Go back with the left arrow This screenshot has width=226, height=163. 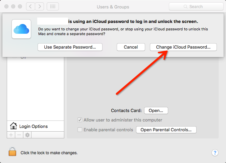[31, 6]
